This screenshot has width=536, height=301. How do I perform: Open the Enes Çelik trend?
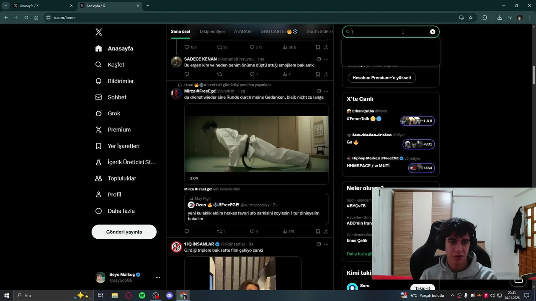coord(357,240)
